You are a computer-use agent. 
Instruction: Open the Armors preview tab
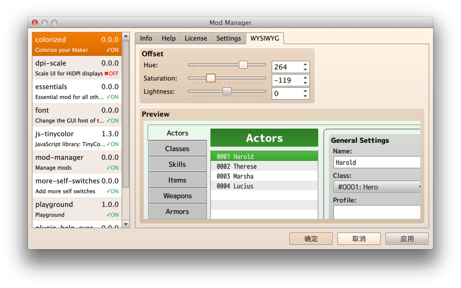point(177,211)
